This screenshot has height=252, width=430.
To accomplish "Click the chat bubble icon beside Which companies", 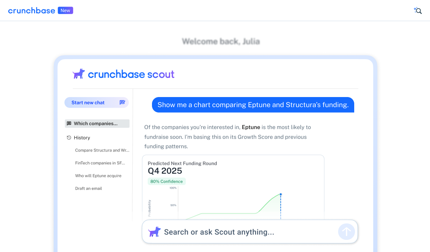I will click(x=69, y=124).
